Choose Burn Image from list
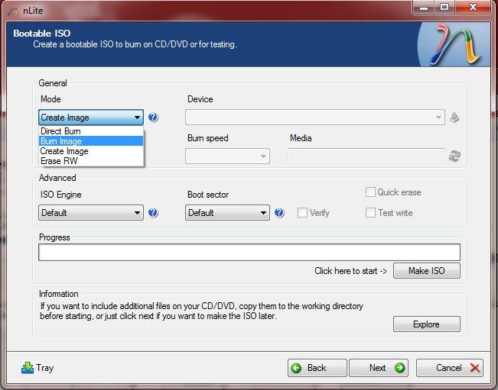The width and height of the screenshot is (498, 390). click(x=91, y=141)
